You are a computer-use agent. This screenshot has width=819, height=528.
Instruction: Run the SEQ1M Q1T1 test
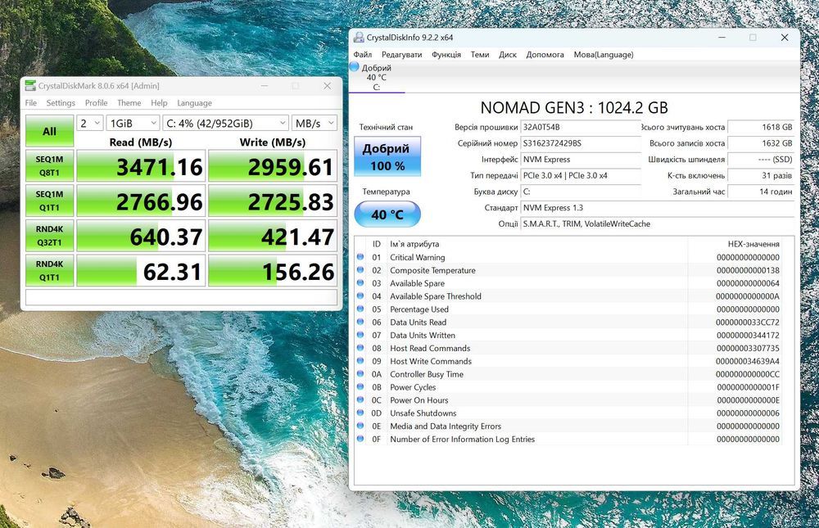50,201
